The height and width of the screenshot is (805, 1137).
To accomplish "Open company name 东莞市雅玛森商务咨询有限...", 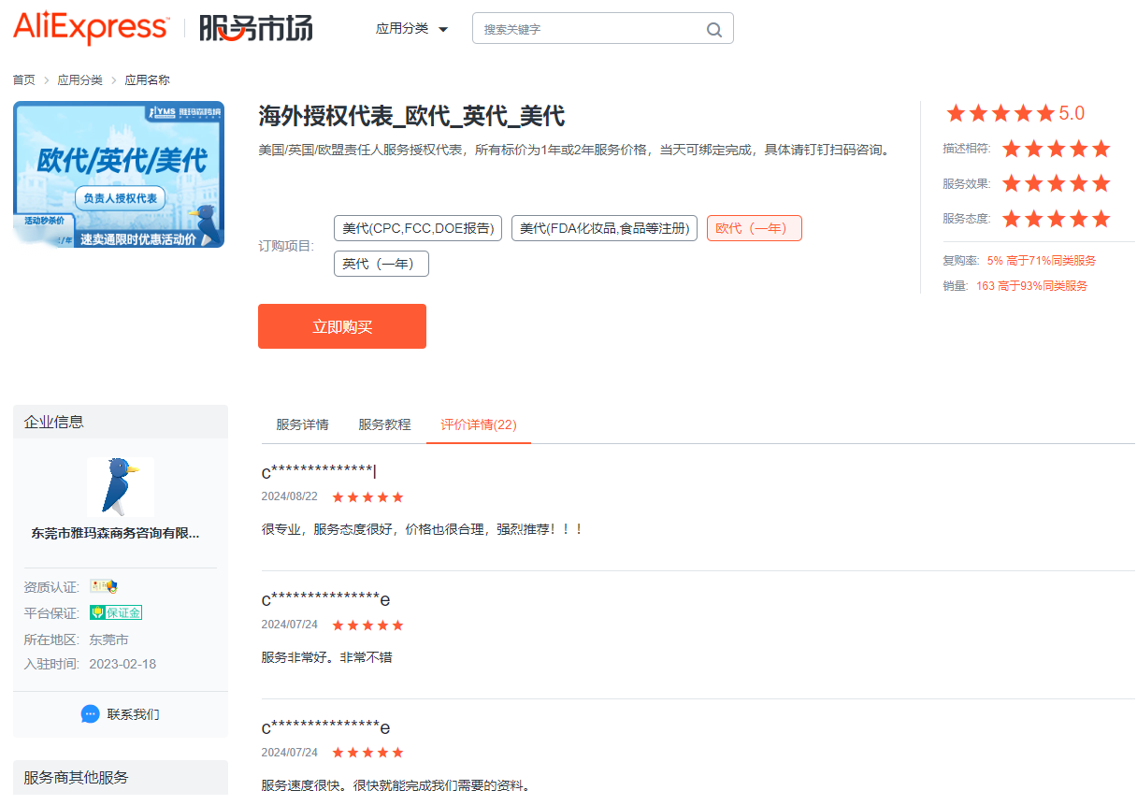I will click(116, 534).
